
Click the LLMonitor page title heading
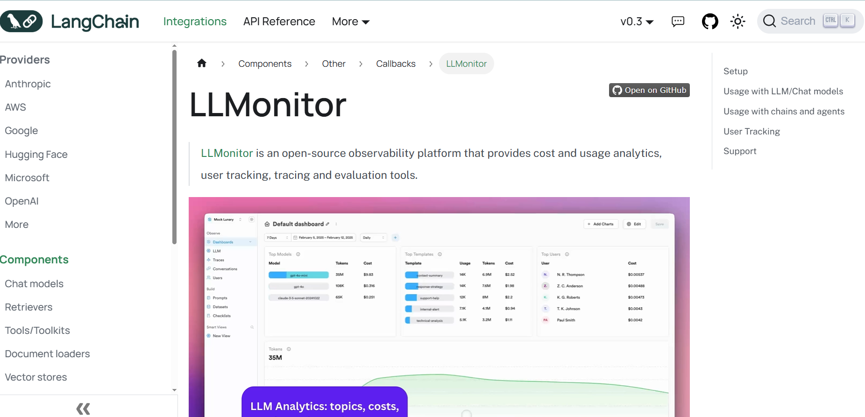268,105
